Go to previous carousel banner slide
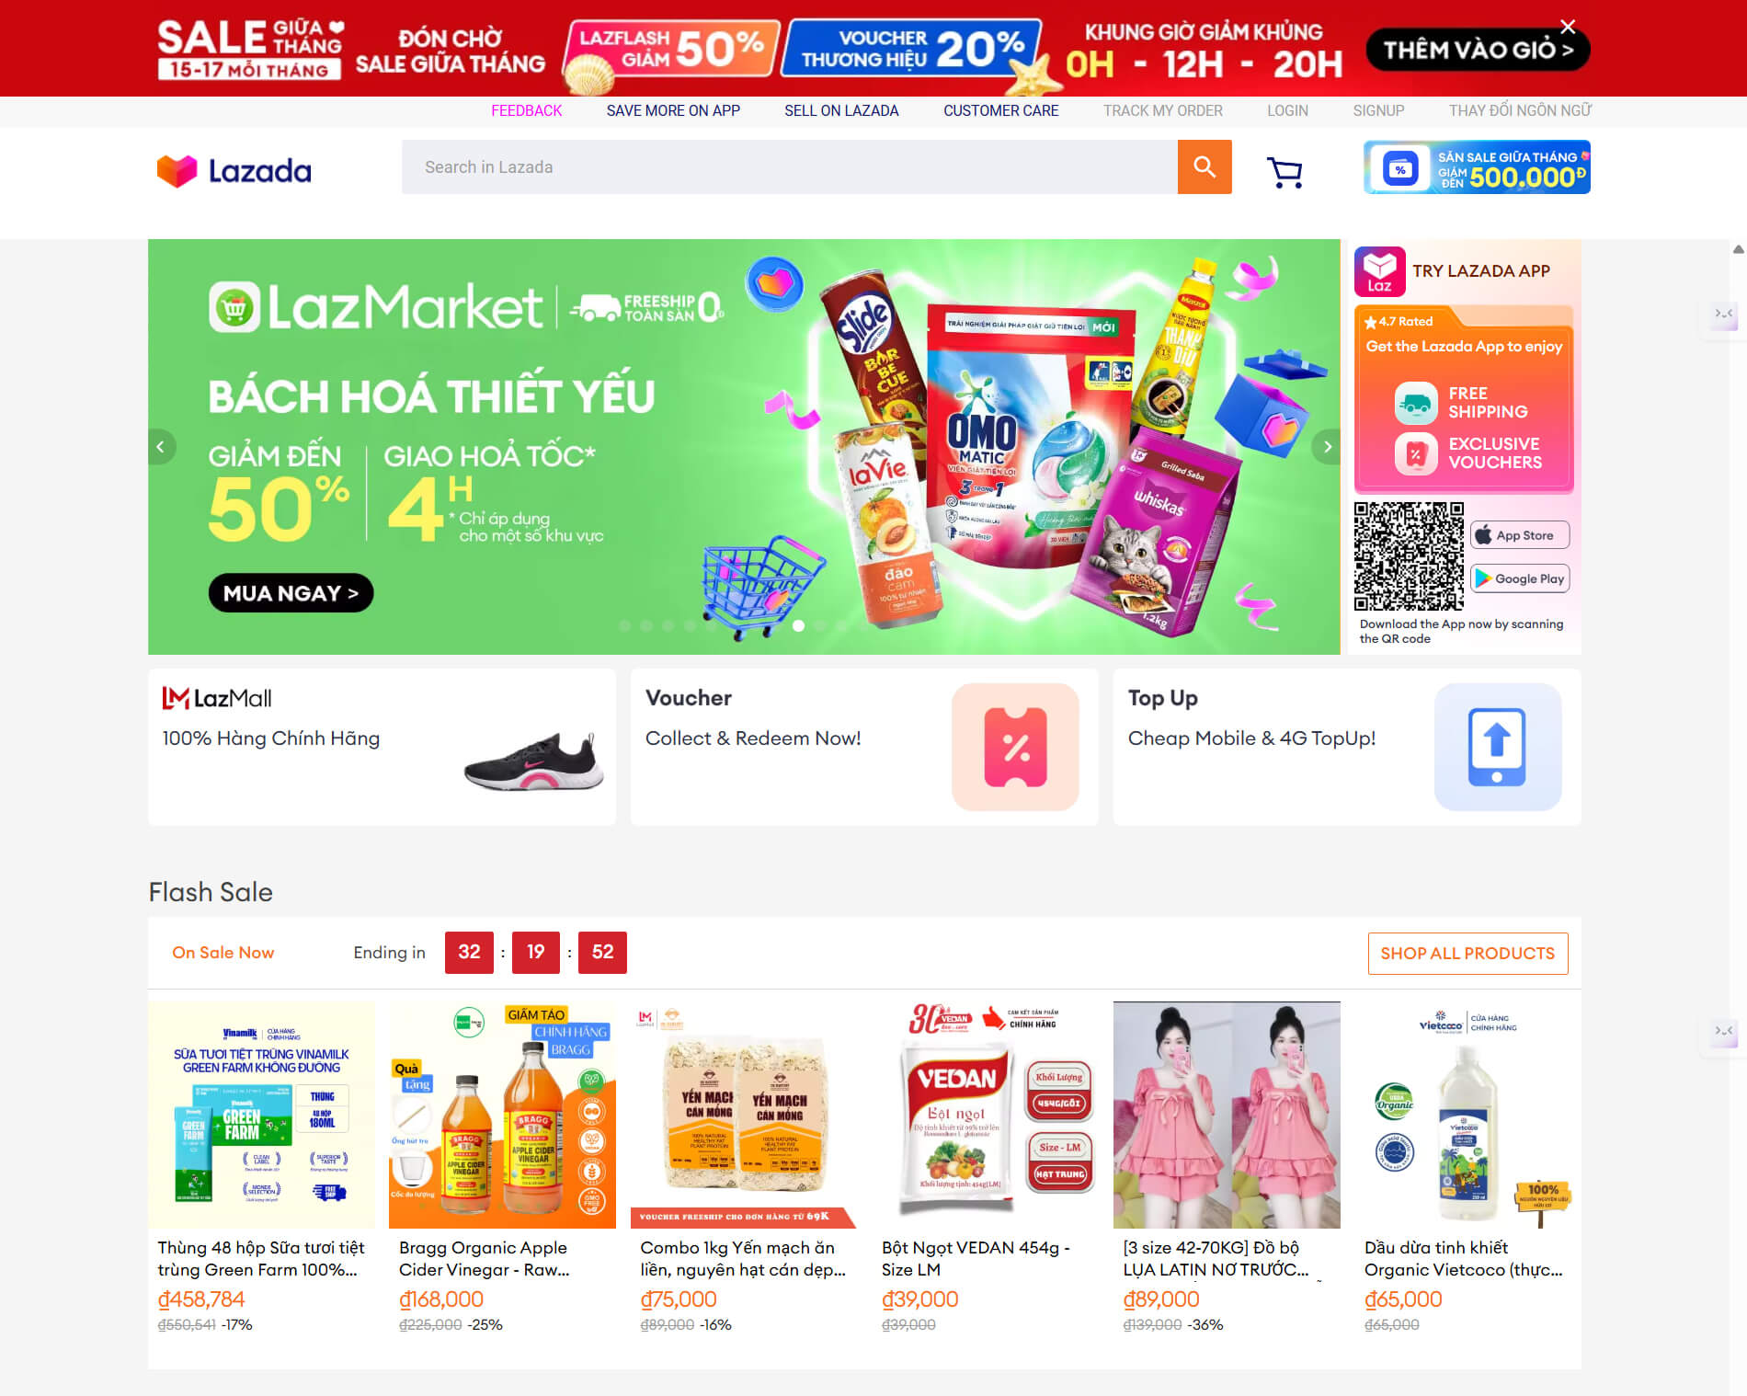Viewport: 1747px width, 1396px height. pyautogui.click(x=161, y=447)
